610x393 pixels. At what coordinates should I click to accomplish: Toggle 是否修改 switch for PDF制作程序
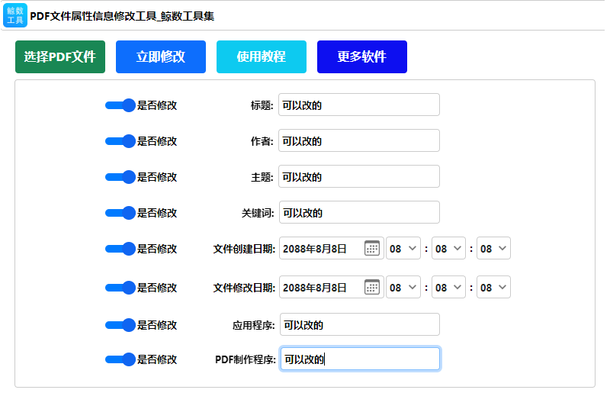pyautogui.click(x=120, y=359)
